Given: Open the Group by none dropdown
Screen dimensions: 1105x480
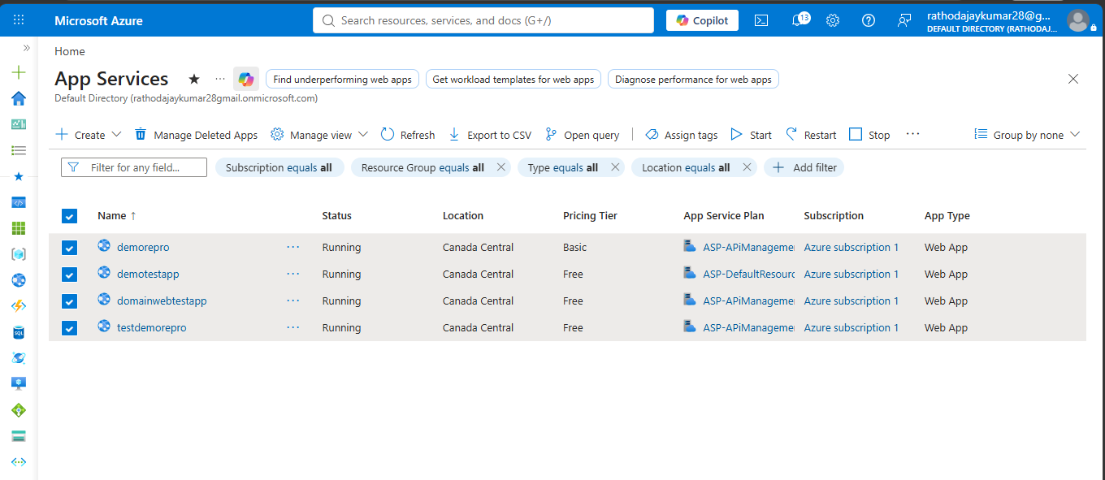Looking at the screenshot, I should 1027,135.
